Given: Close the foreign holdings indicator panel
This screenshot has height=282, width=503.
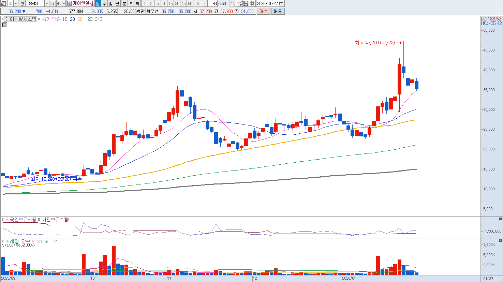Looking at the screenshot, I should (500, 219).
